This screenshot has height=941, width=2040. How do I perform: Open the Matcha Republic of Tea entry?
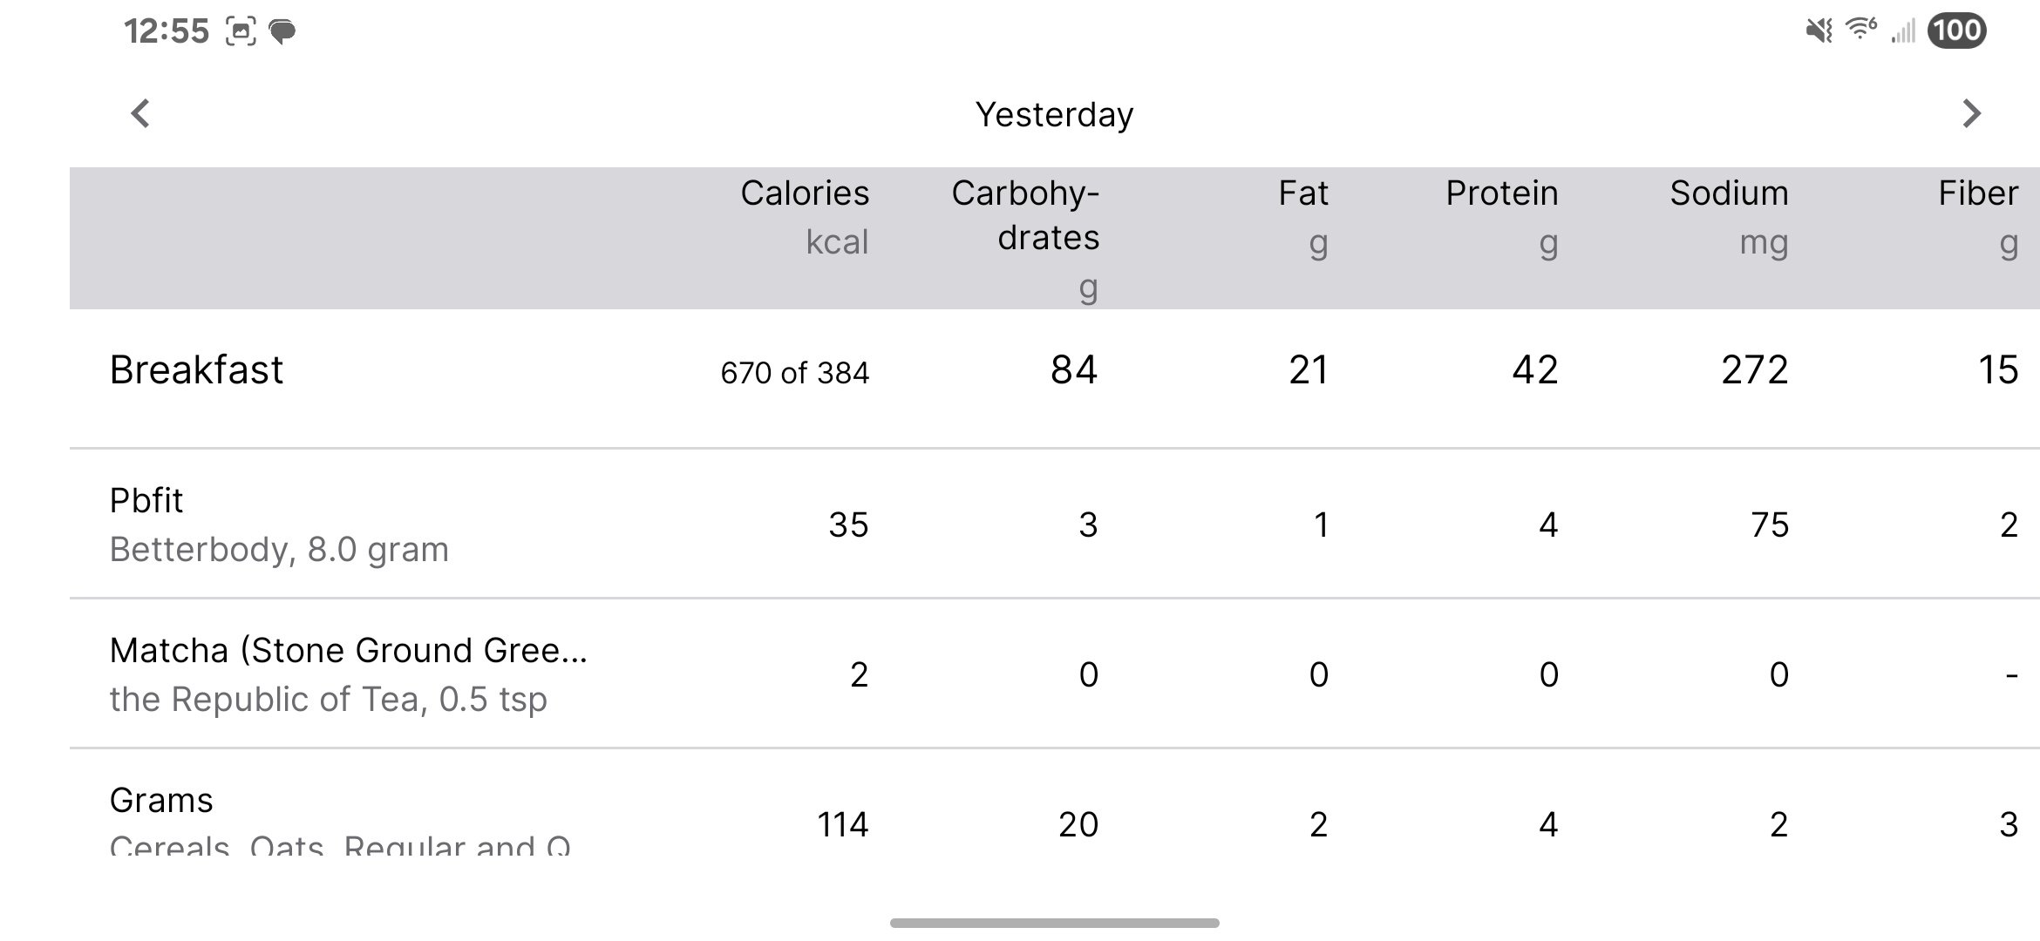click(349, 674)
